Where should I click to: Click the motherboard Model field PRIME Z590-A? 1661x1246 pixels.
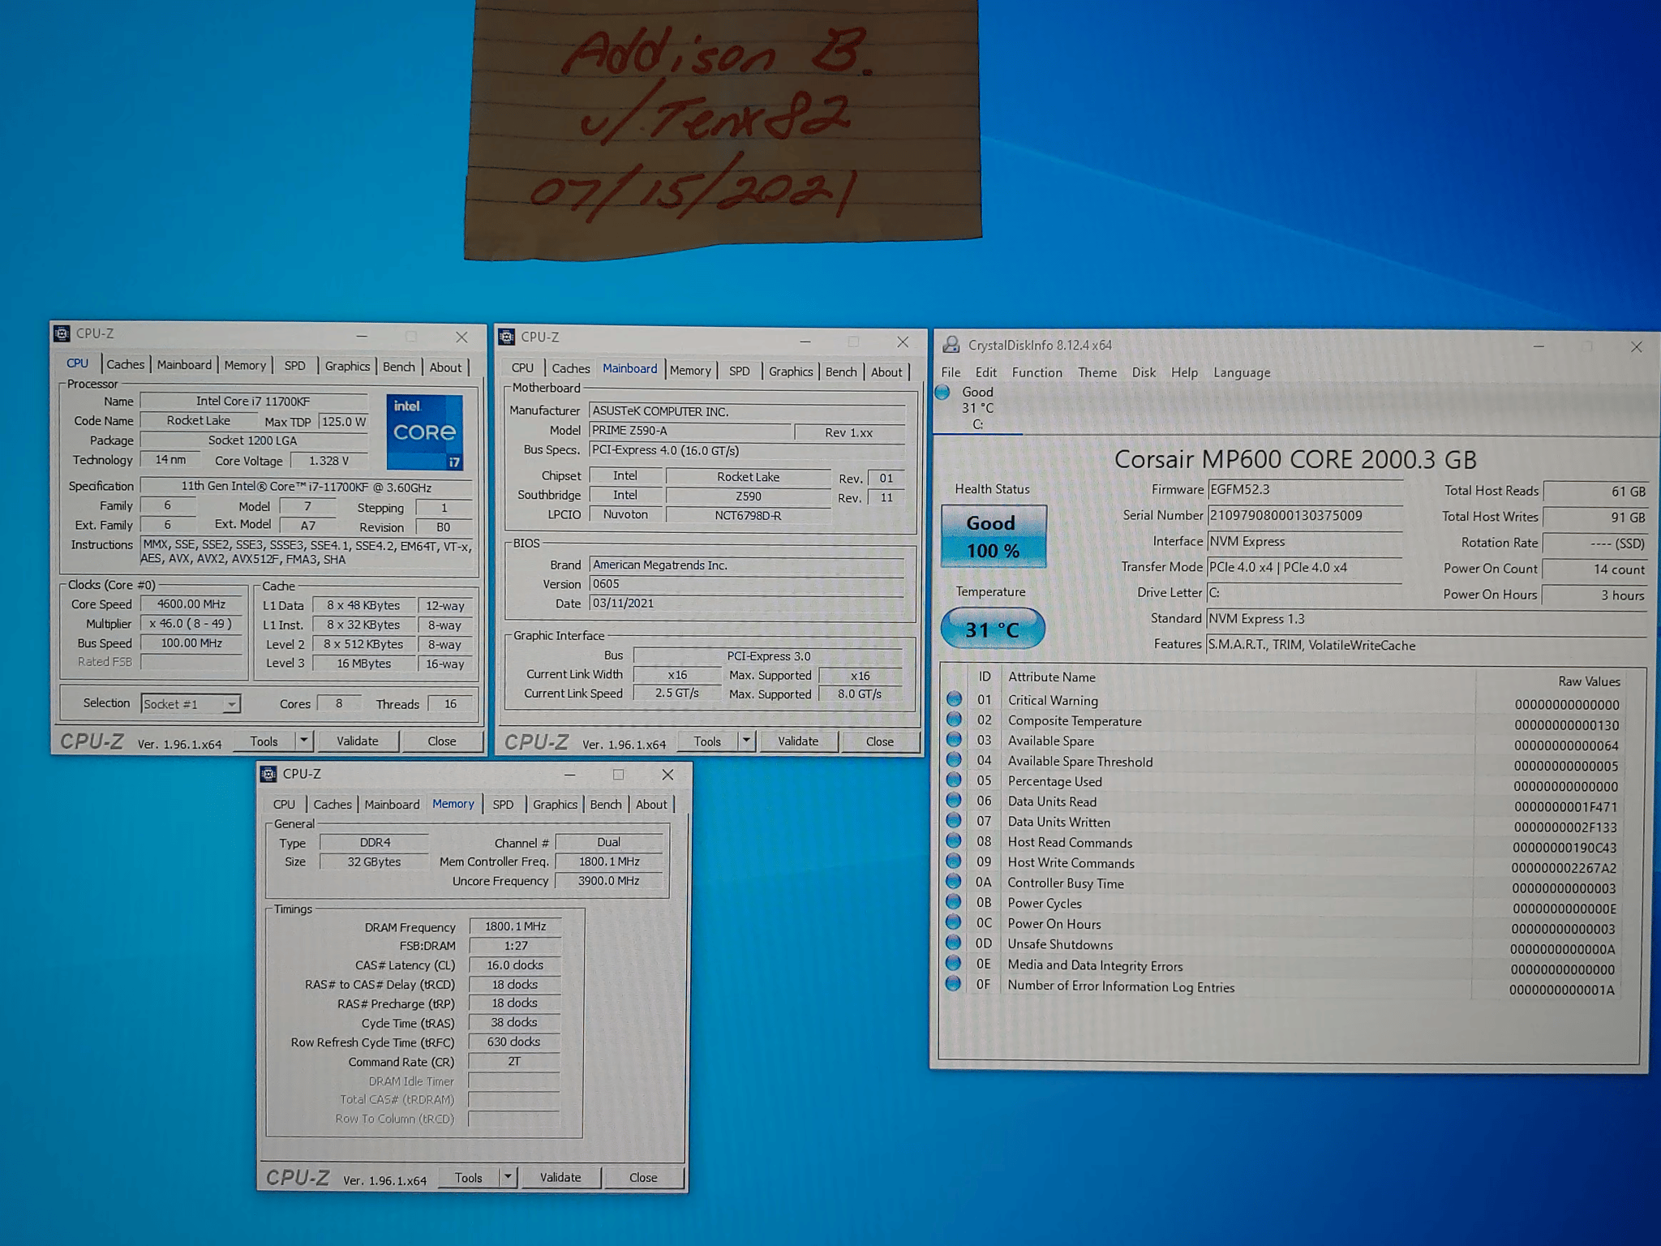click(690, 430)
